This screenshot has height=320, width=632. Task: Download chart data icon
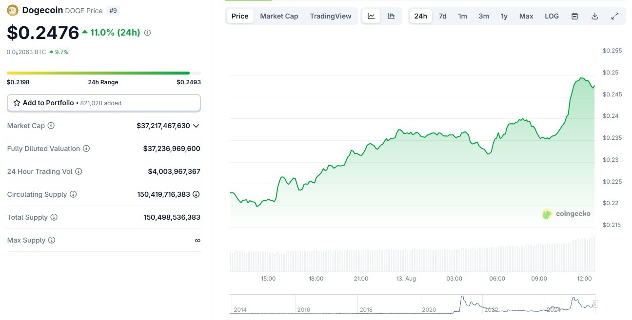point(594,16)
